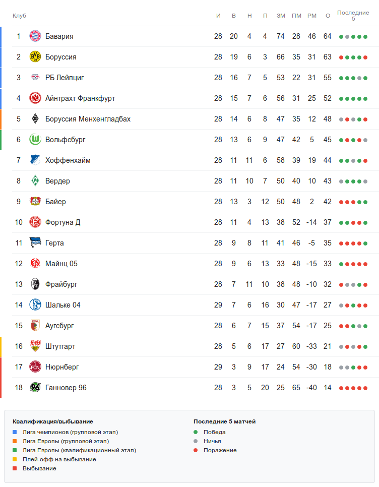
Task: Click the Клуб column header
Action: pyautogui.click(x=19, y=16)
